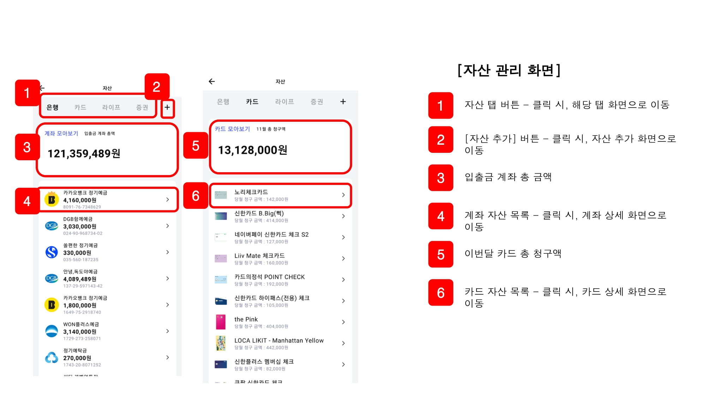Open chevron for 카카오뱅크 정기예금 4,160,000원

(168, 200)
